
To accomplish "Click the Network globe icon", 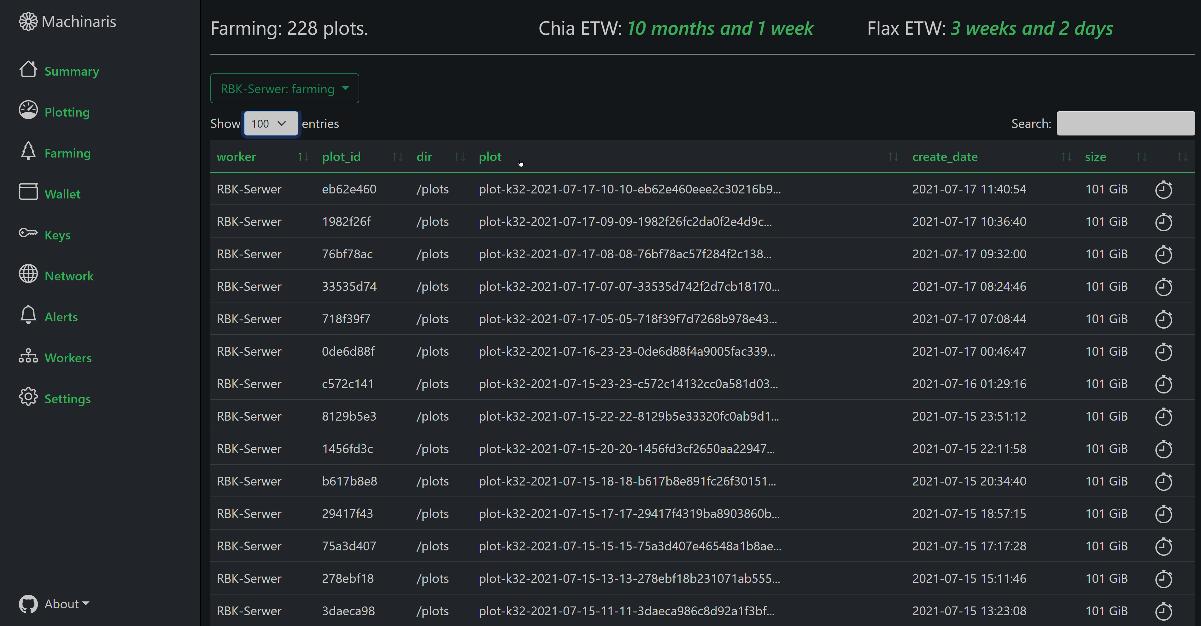I will tap(28, 273).
